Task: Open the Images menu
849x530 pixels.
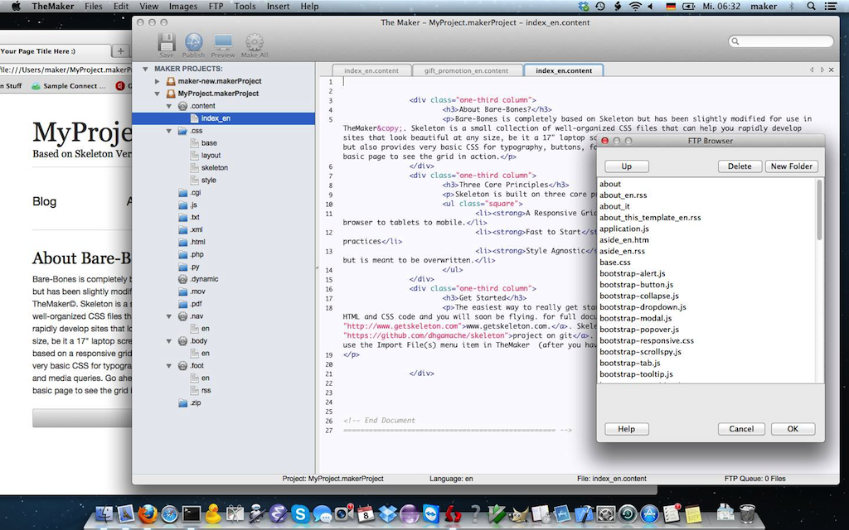Action: [x=183, y=6]
